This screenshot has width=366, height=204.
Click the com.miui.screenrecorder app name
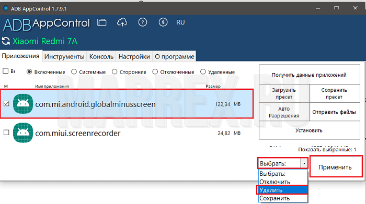coord(78,133)
